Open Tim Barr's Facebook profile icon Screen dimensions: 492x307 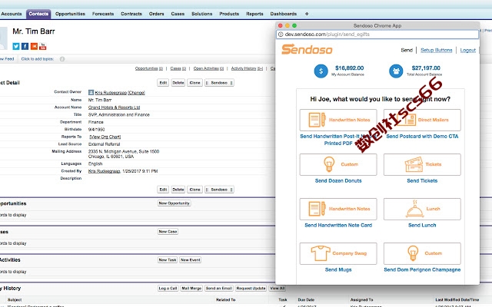(25, 46)
